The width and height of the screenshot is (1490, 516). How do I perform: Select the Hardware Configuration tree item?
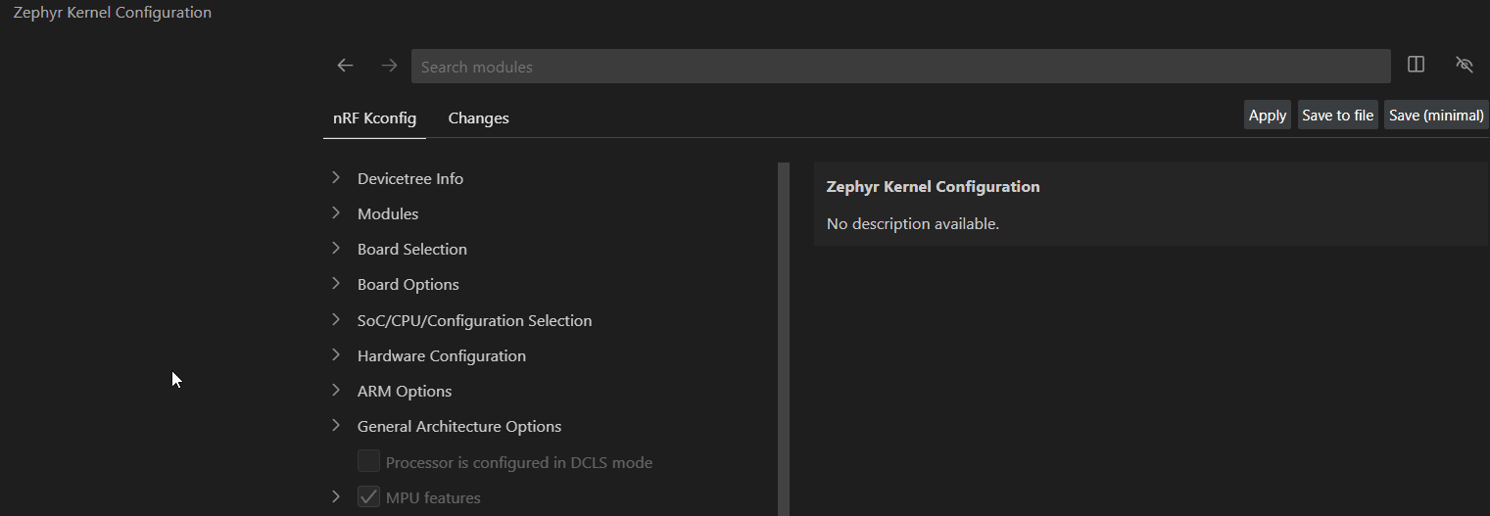441,355
